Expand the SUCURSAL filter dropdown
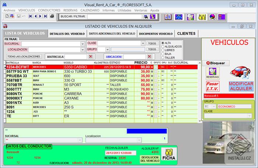 point(83,44)
